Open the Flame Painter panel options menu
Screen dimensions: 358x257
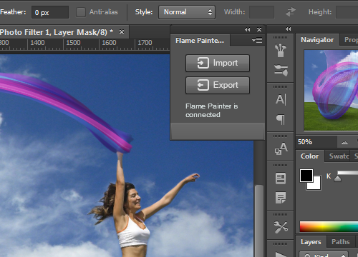(x=257, y=40)
